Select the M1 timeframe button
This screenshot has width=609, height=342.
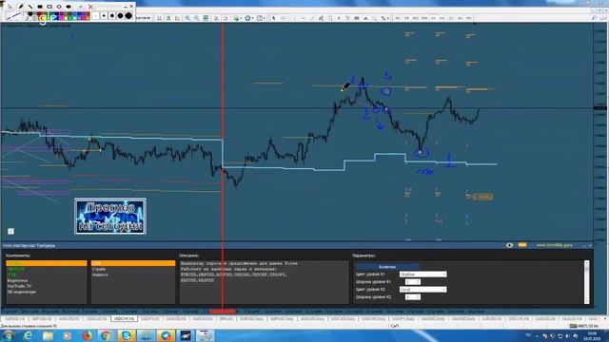398,18
